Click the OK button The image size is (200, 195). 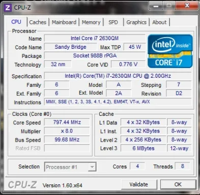[178, 184]
